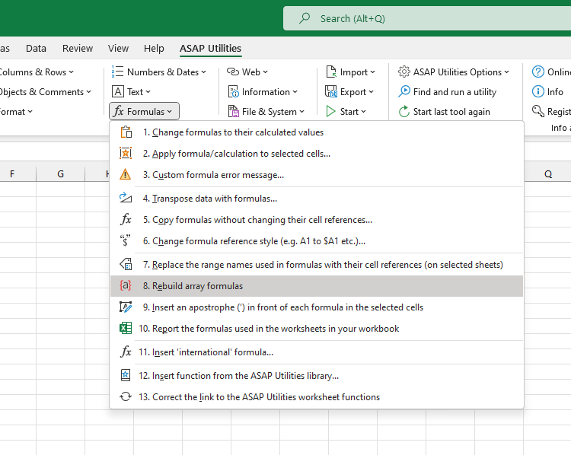Click the Export sheet icon

click(331, 92)
